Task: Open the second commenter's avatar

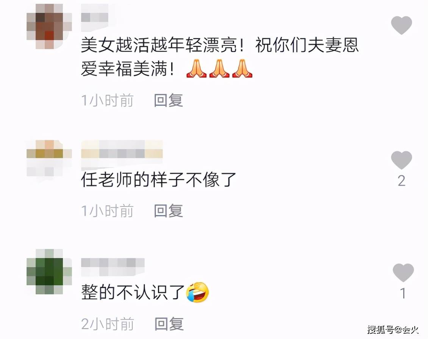Action: 49,158
